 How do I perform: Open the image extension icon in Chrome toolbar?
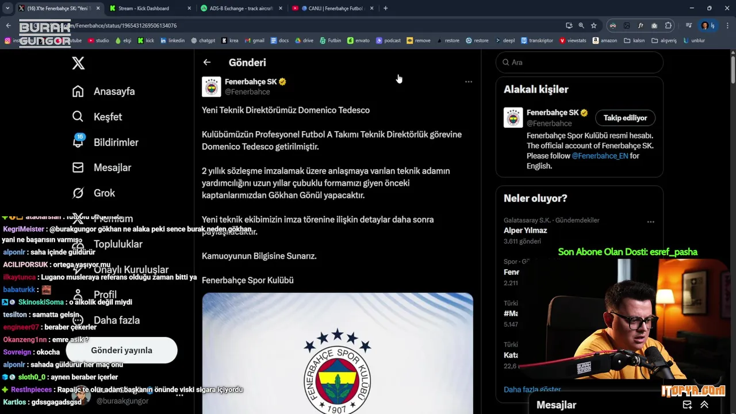[627, 25]
